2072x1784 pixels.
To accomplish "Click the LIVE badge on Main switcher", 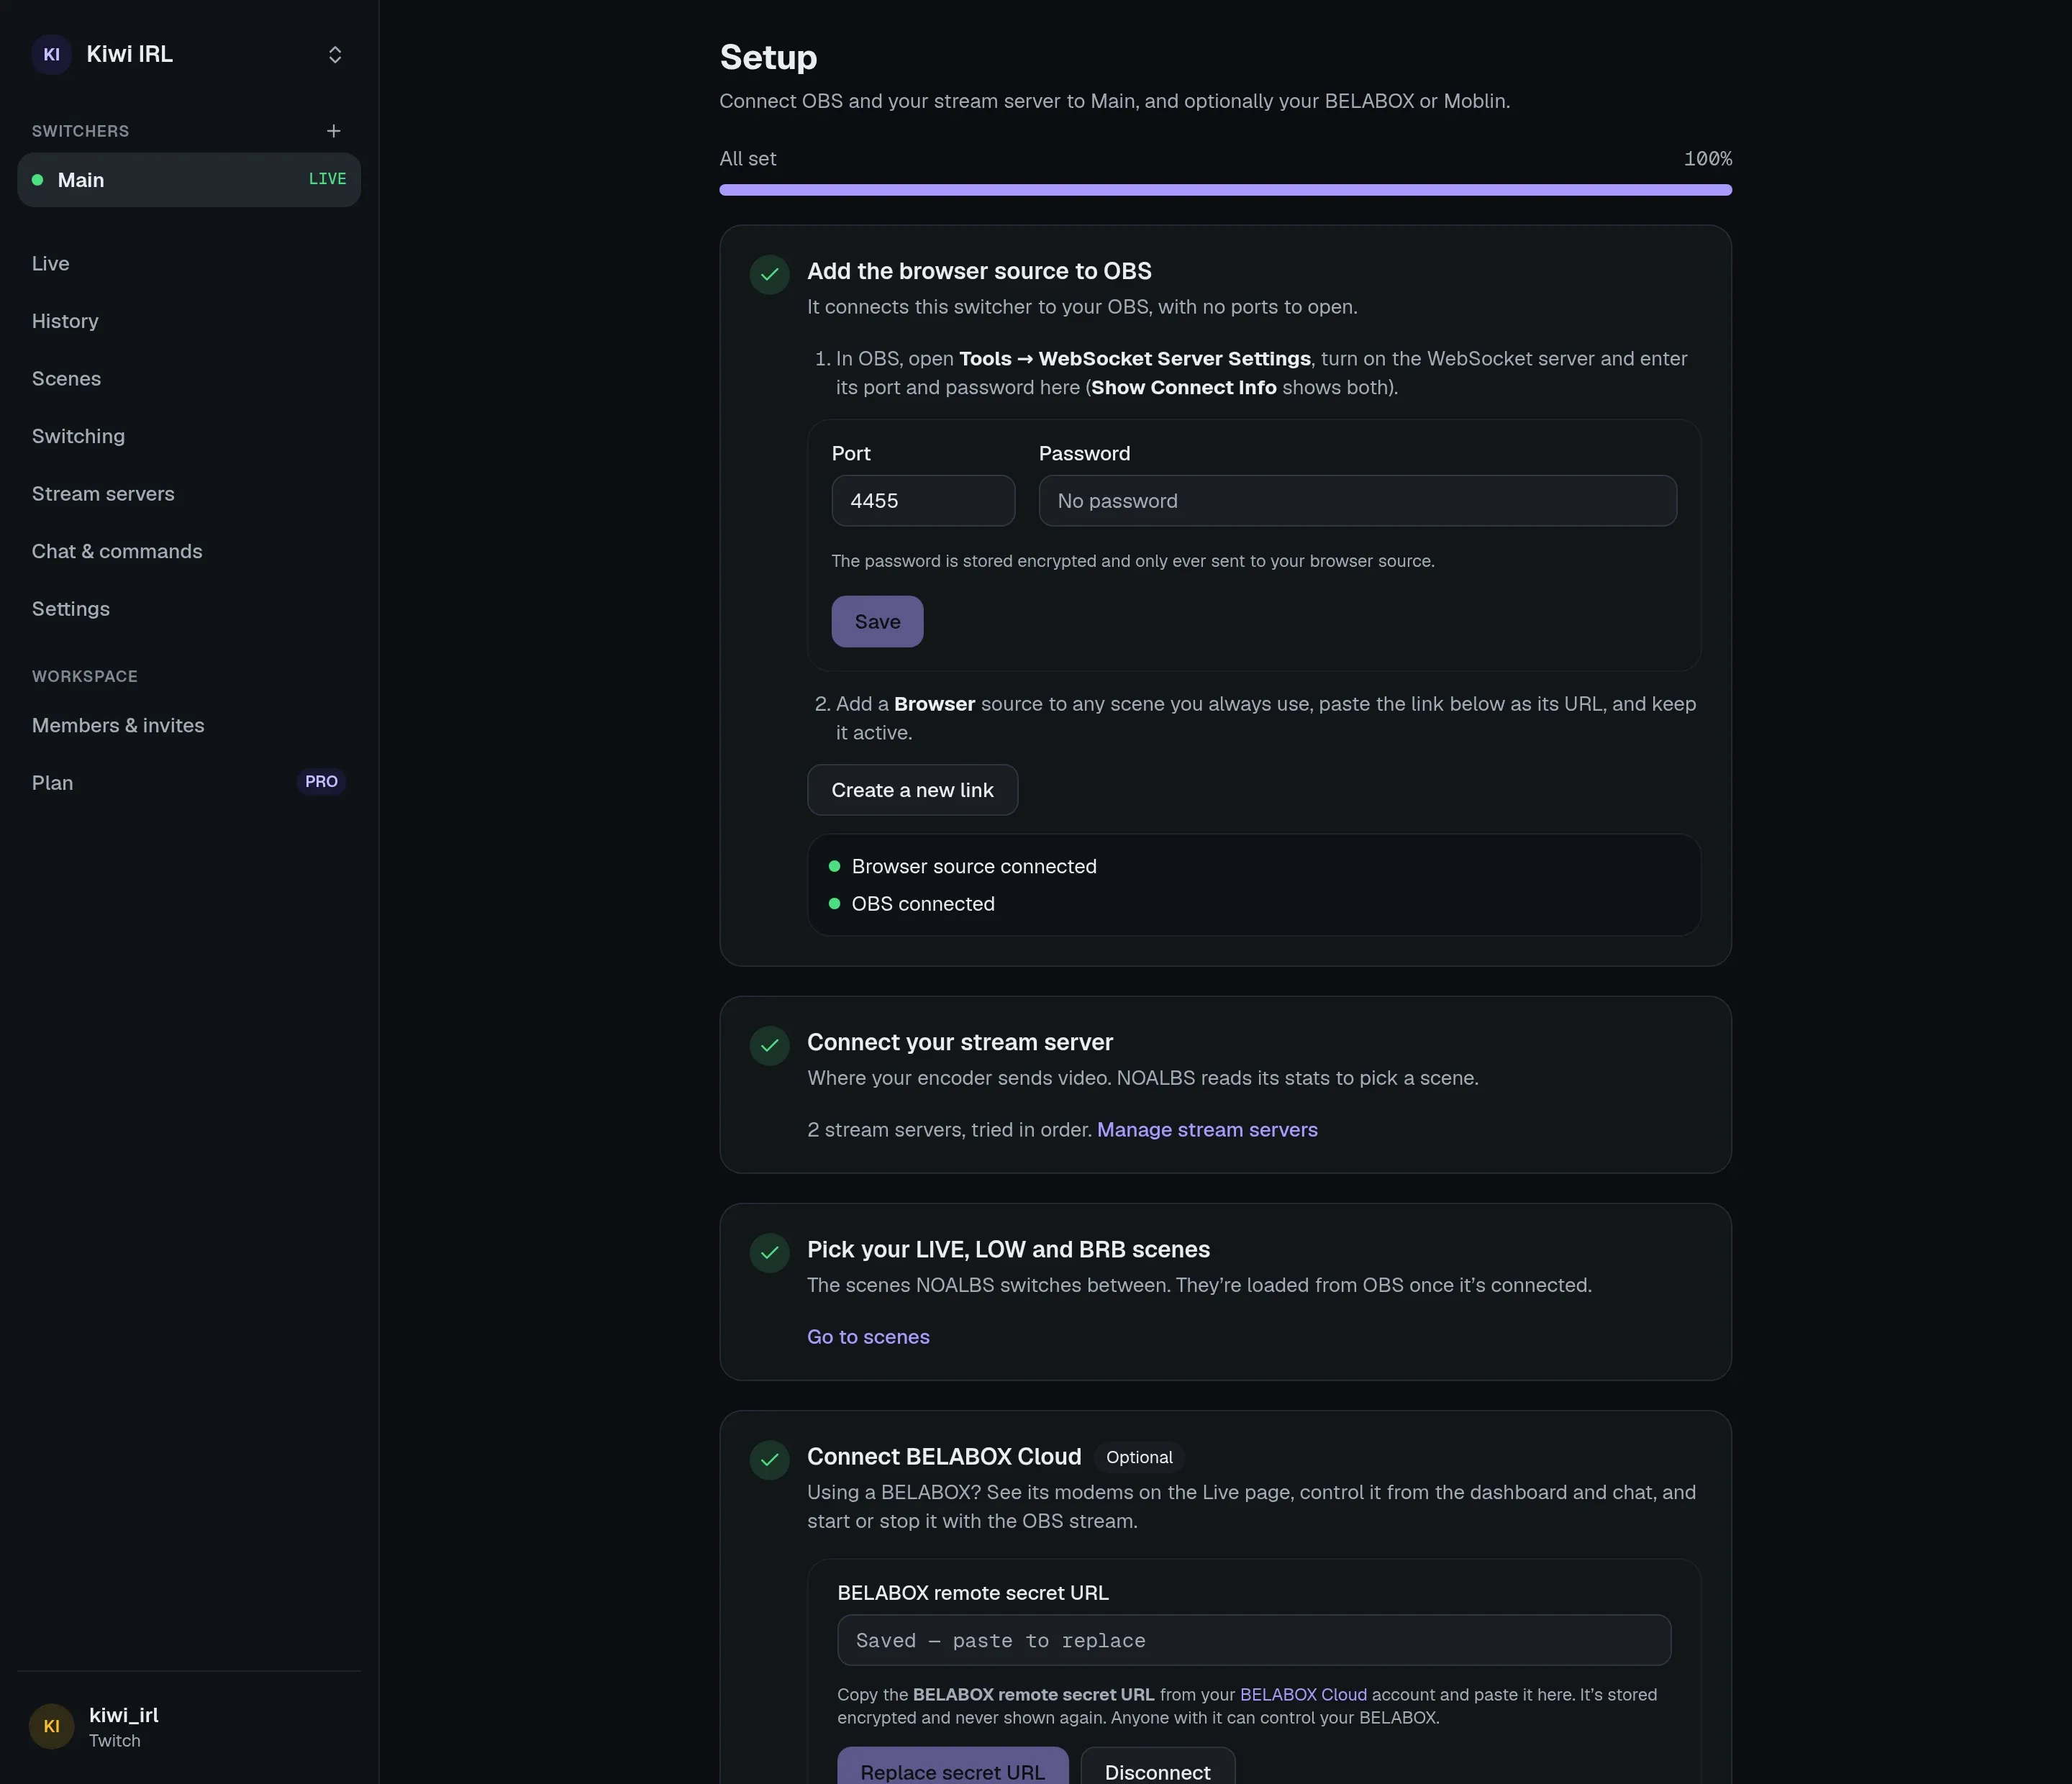I will point(327,179).
